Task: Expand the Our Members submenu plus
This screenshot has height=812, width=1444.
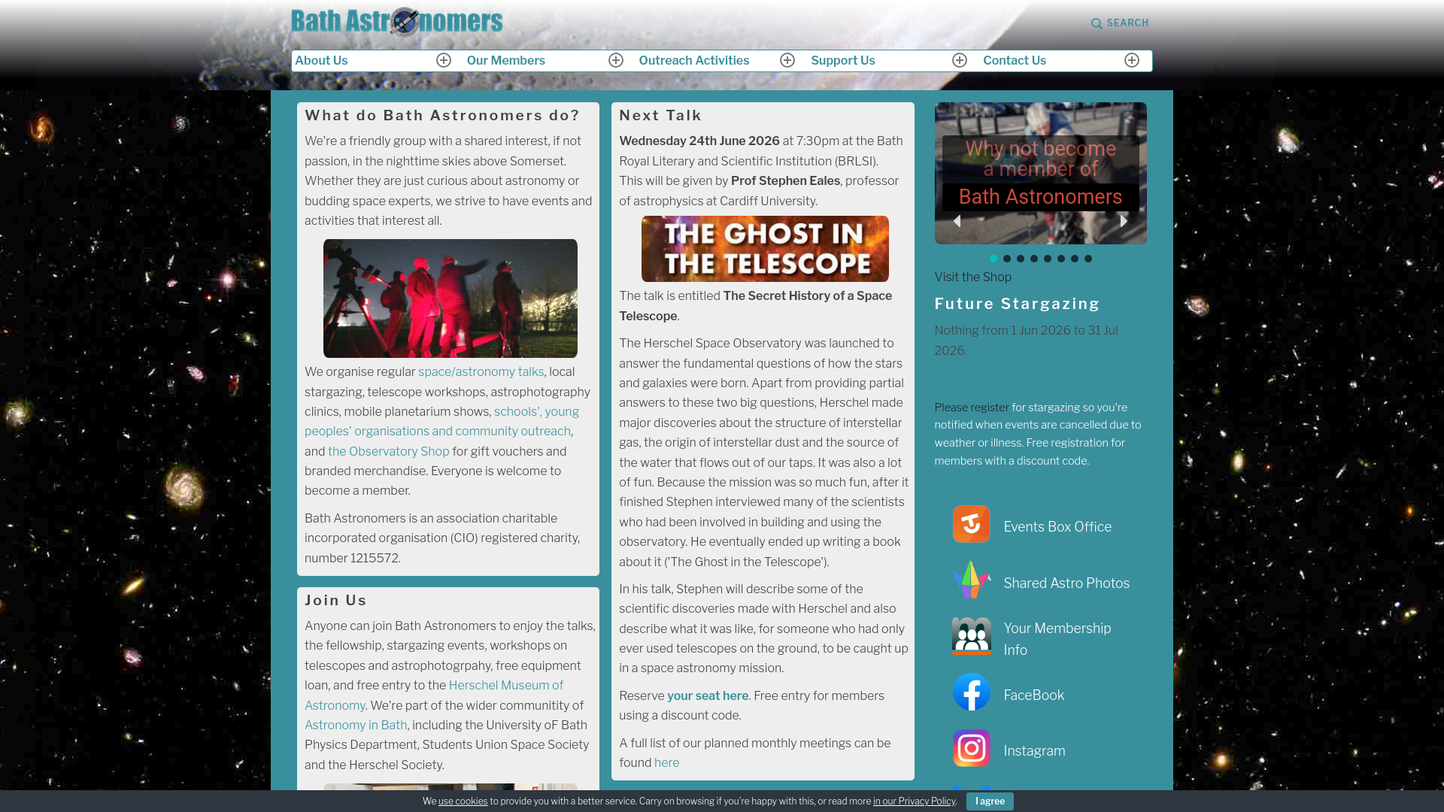Action: click(x=616, y=60)
